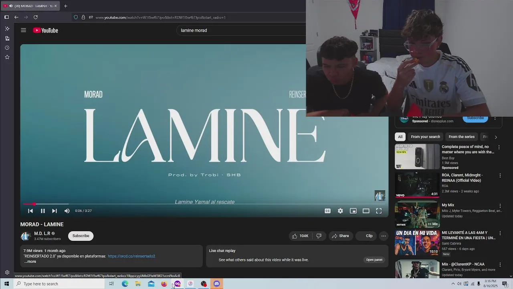
Task: Open the My Mix playlist
Action: click(417, 215)
